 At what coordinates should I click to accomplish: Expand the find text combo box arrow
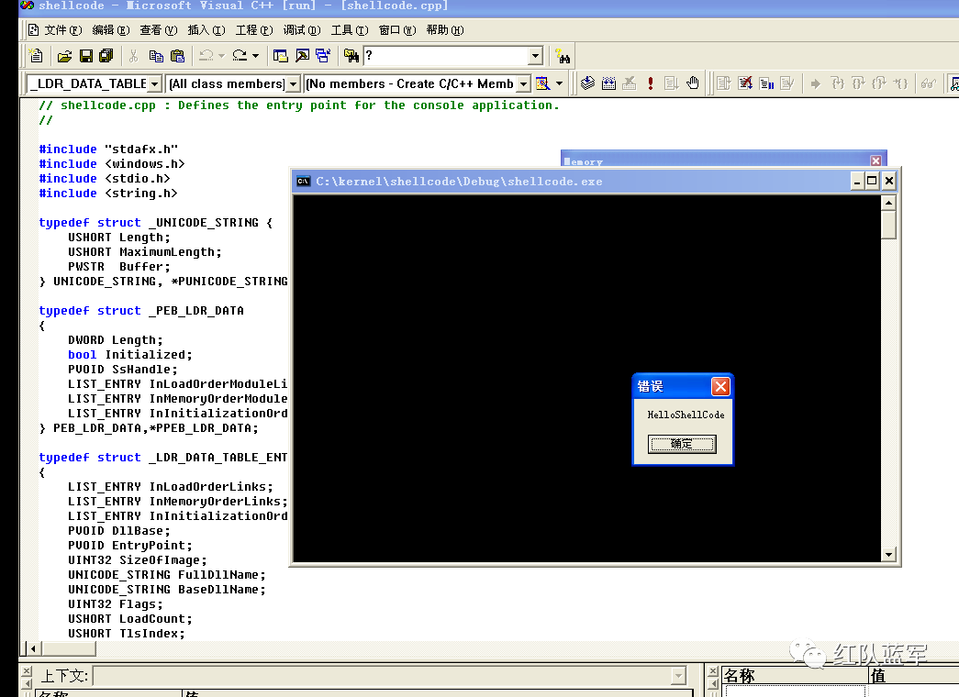[x=536, y=56]
